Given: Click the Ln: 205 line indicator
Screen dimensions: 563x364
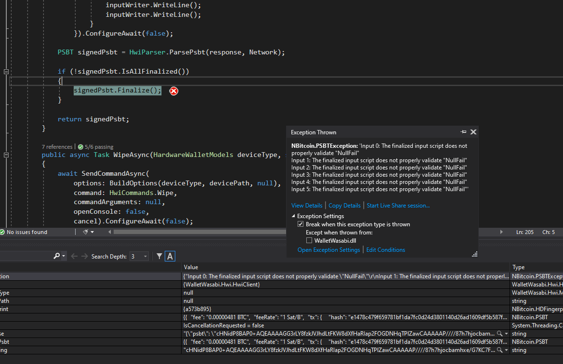Looking at the screenshot, I should pos(525,232).
